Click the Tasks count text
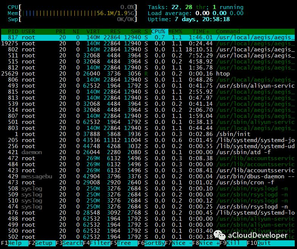 click(195, 7)
